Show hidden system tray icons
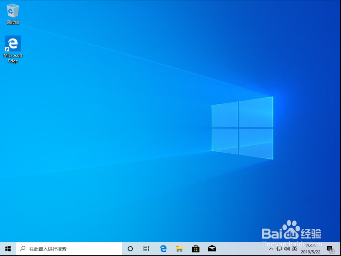 click(271, 249)
